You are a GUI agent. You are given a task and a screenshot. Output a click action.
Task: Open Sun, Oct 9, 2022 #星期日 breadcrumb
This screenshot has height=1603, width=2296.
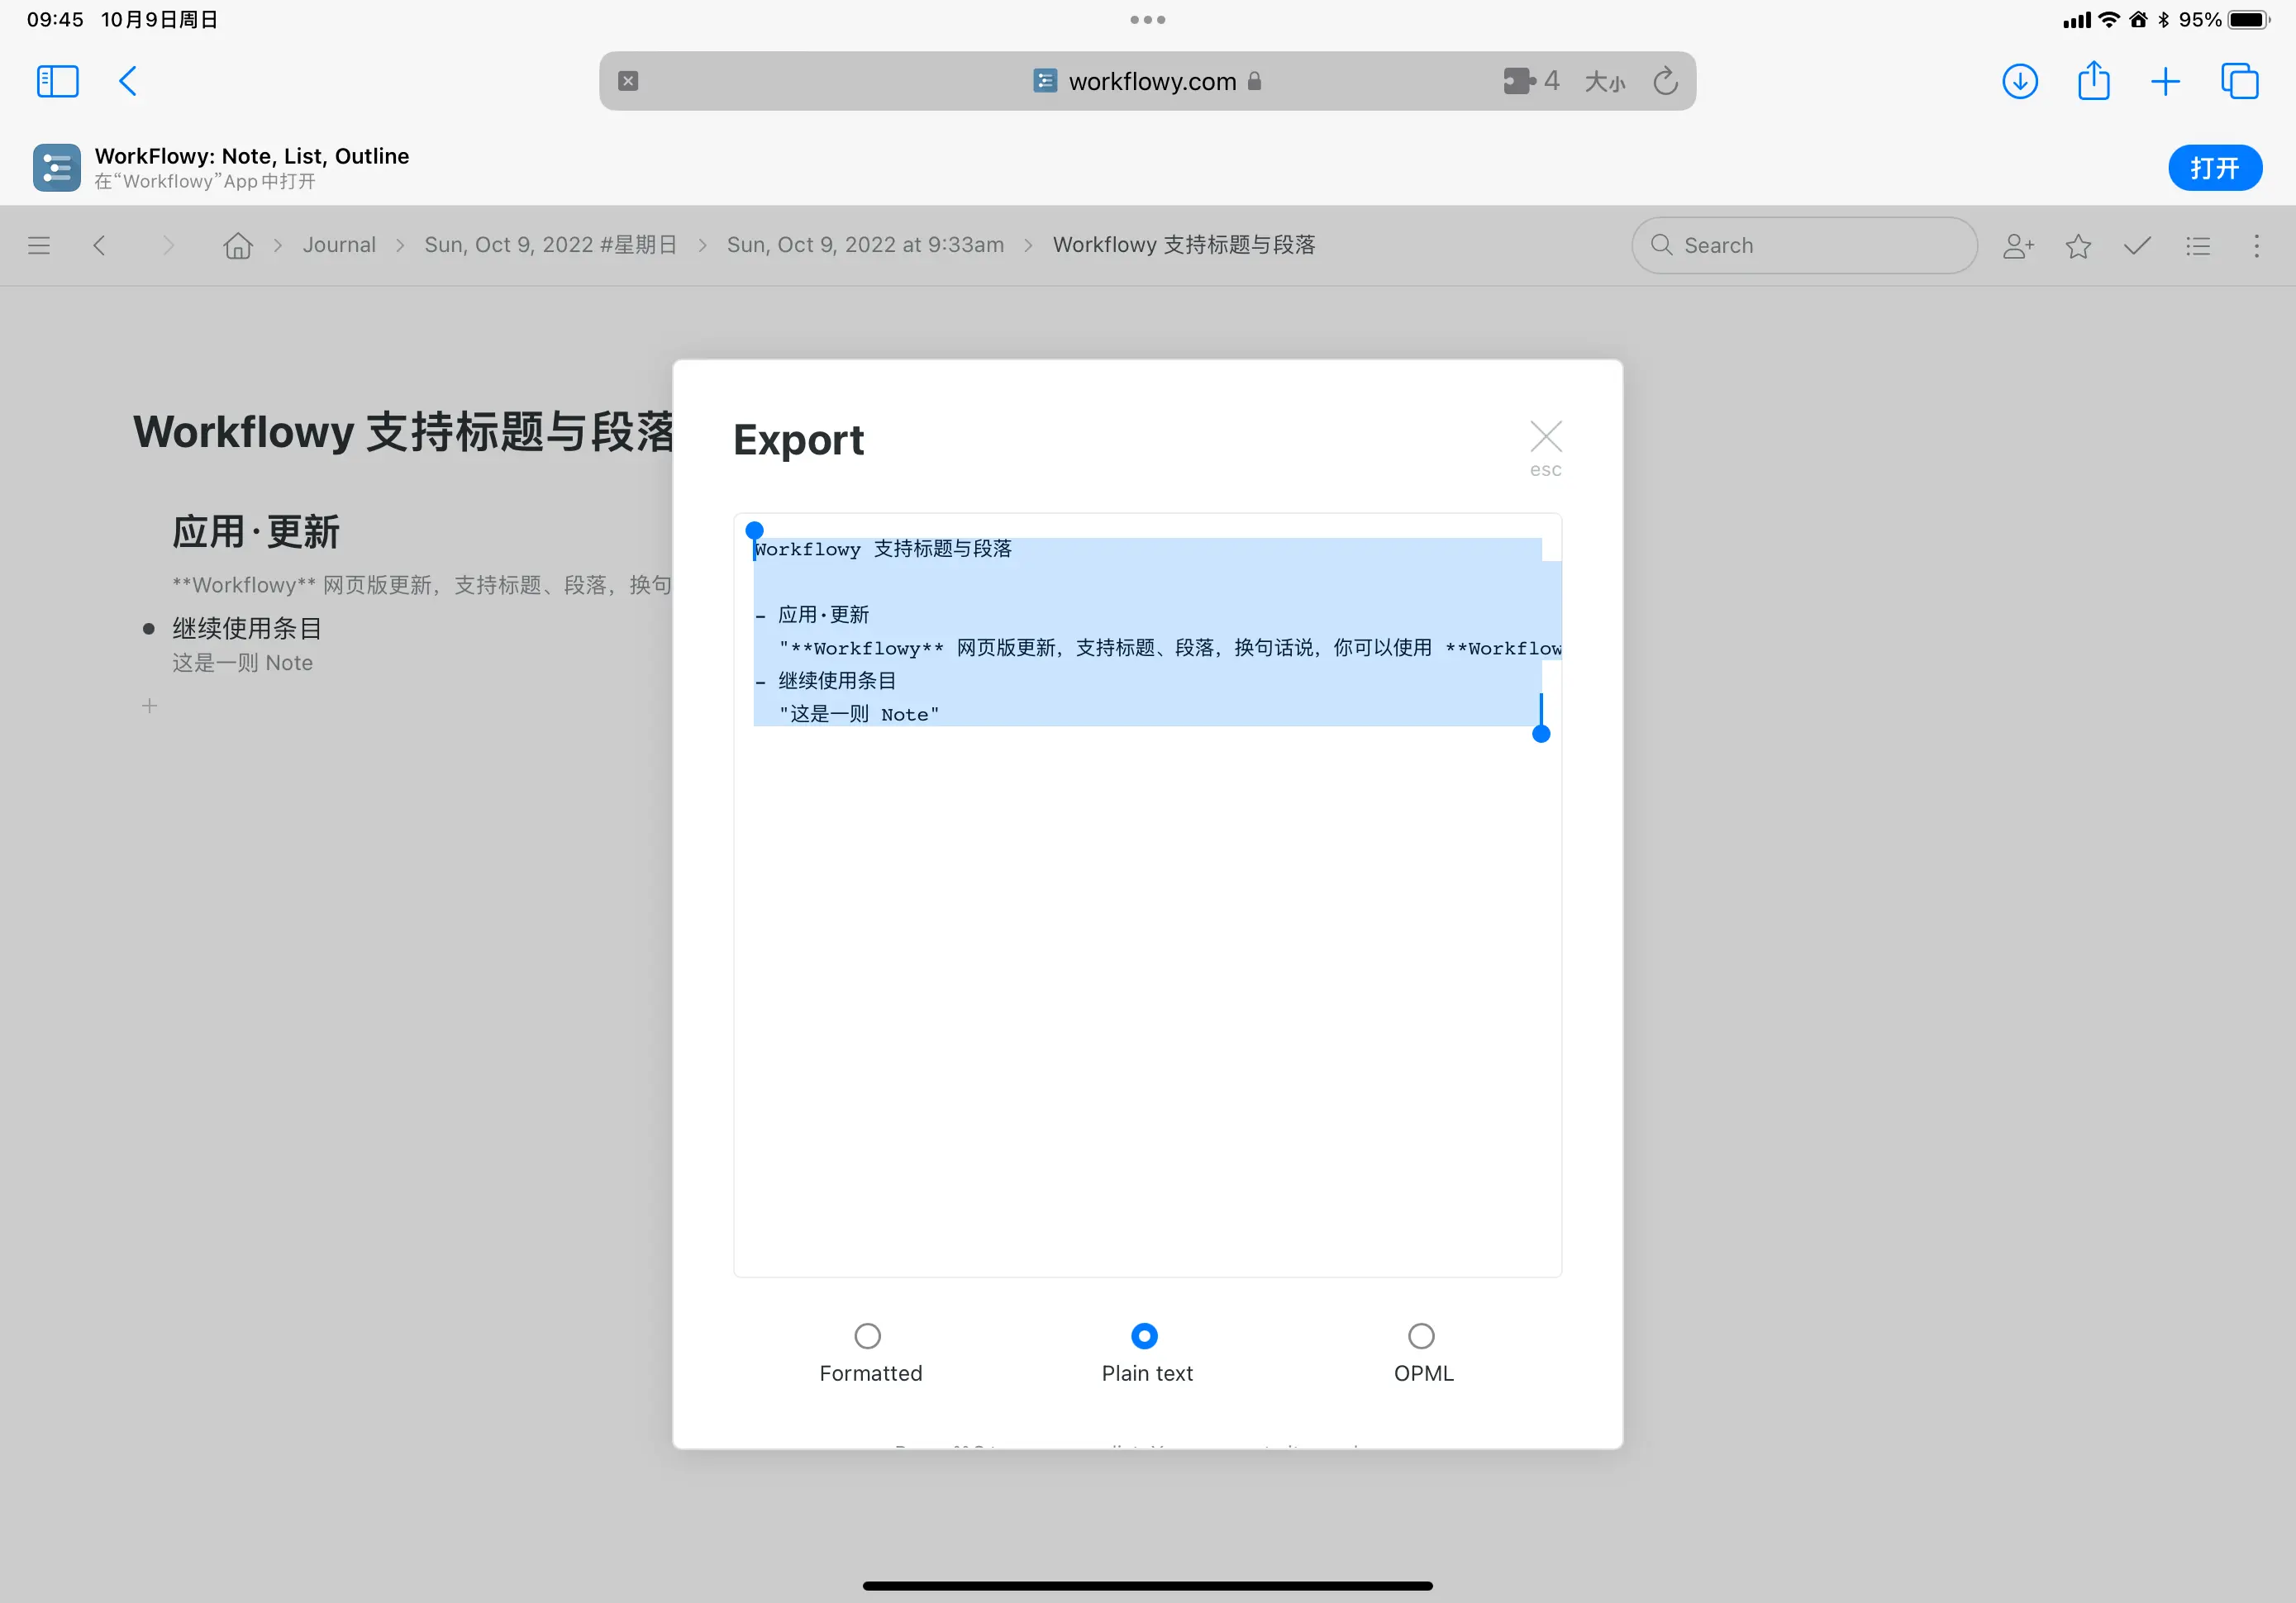point(550,245)
